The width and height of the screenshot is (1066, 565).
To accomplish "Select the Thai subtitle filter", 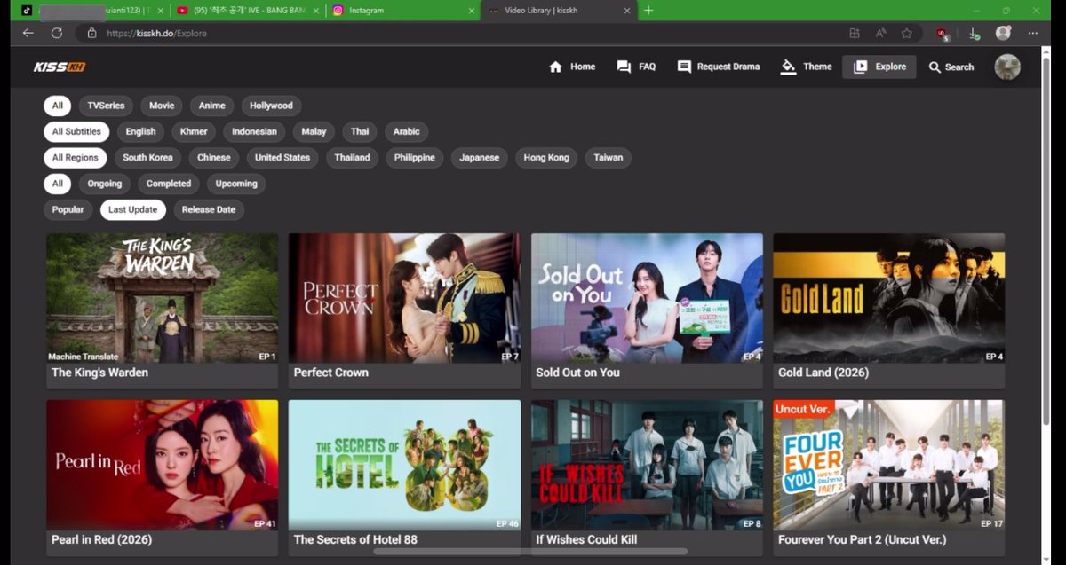I will (360, 131).
